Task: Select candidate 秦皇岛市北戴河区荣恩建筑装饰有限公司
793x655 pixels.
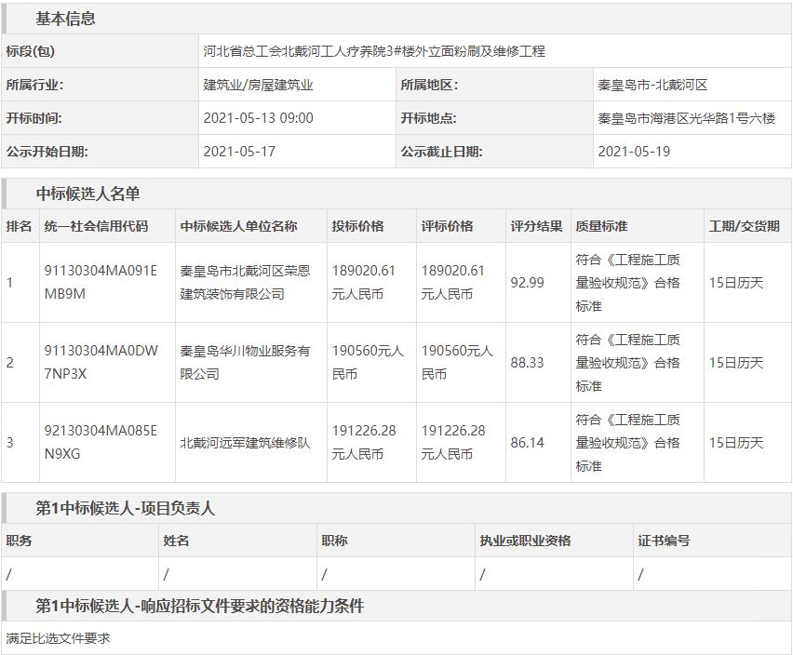Action: click(x=245, y=282)
